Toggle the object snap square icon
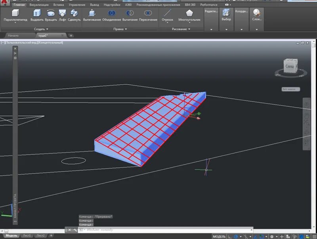The width and height of the screenshot is (317, 239). pyautogui.click(x=262, y=236)
